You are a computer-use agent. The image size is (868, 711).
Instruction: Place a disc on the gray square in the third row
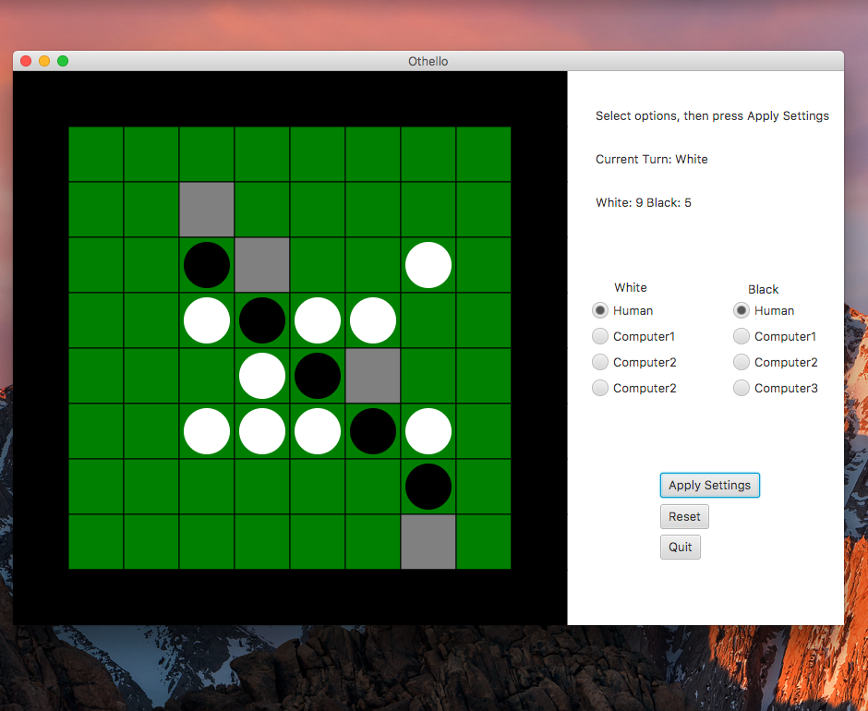coord(262,265)
